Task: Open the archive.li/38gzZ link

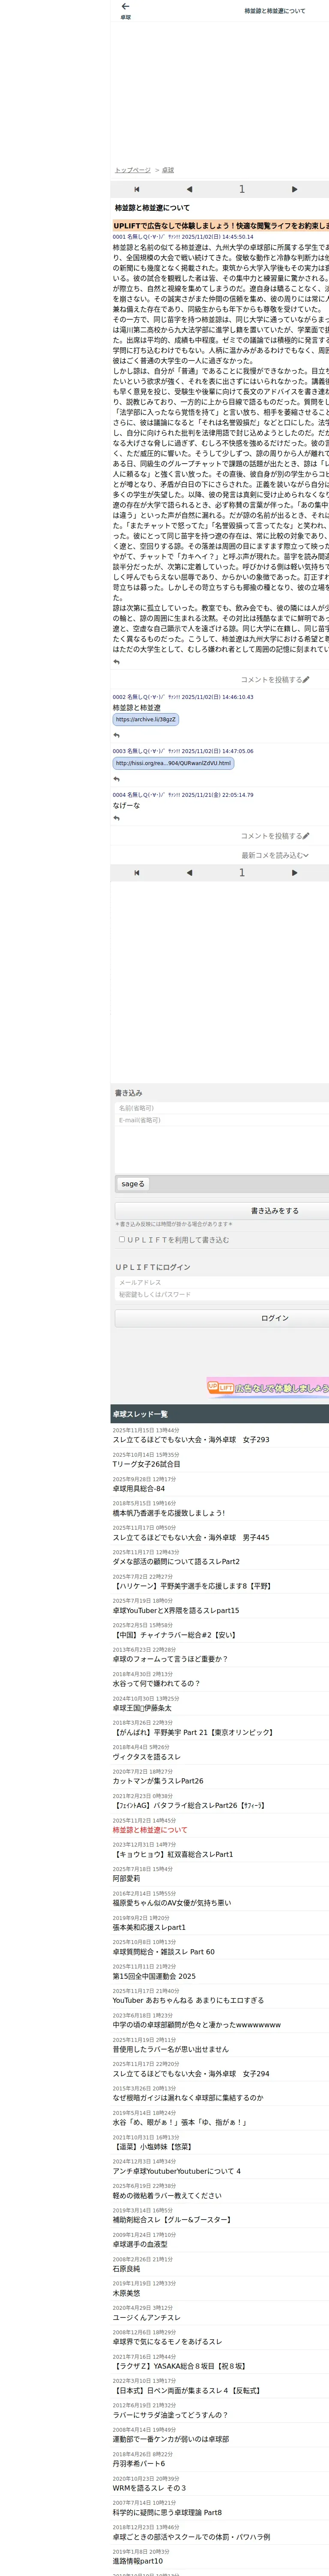Action: coord(146,719)
